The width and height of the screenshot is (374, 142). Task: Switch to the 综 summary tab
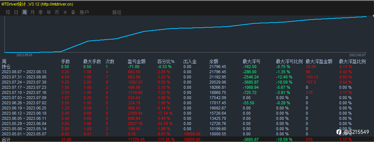point(8,12)
